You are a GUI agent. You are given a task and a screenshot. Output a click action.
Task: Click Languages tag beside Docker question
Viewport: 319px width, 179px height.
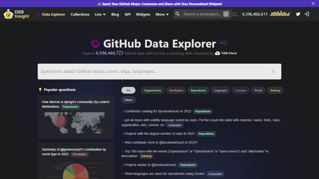point(215,174)
